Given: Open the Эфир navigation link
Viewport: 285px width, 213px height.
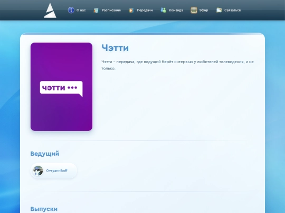Looking at the screenshot, I should tap(204, 11).
